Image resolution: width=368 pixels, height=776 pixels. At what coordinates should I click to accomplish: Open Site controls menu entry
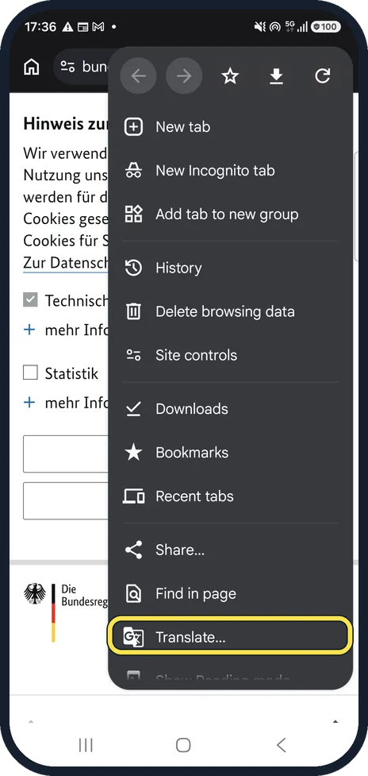(231, 355)
